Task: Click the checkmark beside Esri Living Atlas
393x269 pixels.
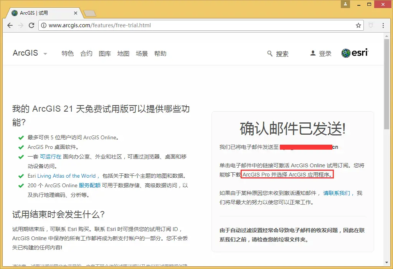Action: tap(21, 176)
